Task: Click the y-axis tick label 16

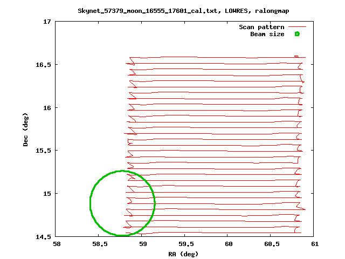Action: point(47,108)
